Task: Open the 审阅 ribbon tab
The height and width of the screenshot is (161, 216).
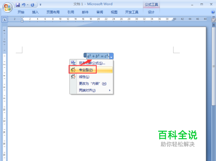Action: [x=100, y=12]
